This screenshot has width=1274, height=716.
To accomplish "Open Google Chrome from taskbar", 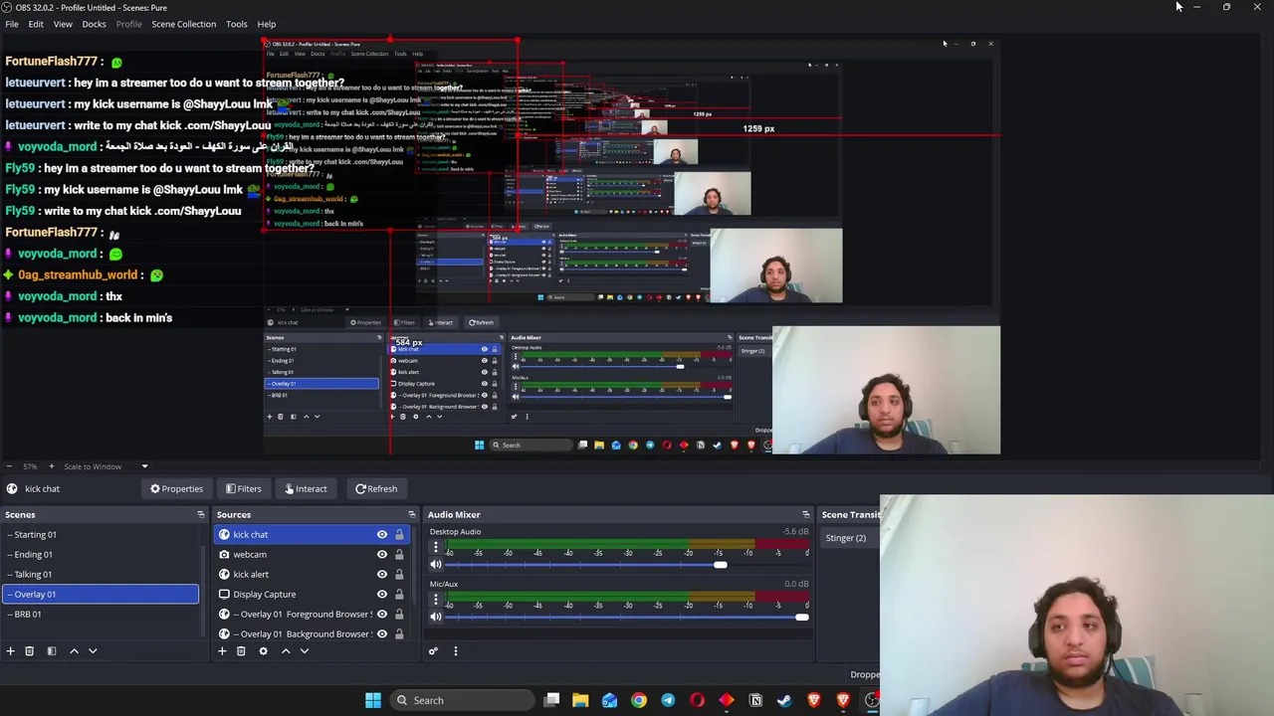I will click(x=639, y=700).
